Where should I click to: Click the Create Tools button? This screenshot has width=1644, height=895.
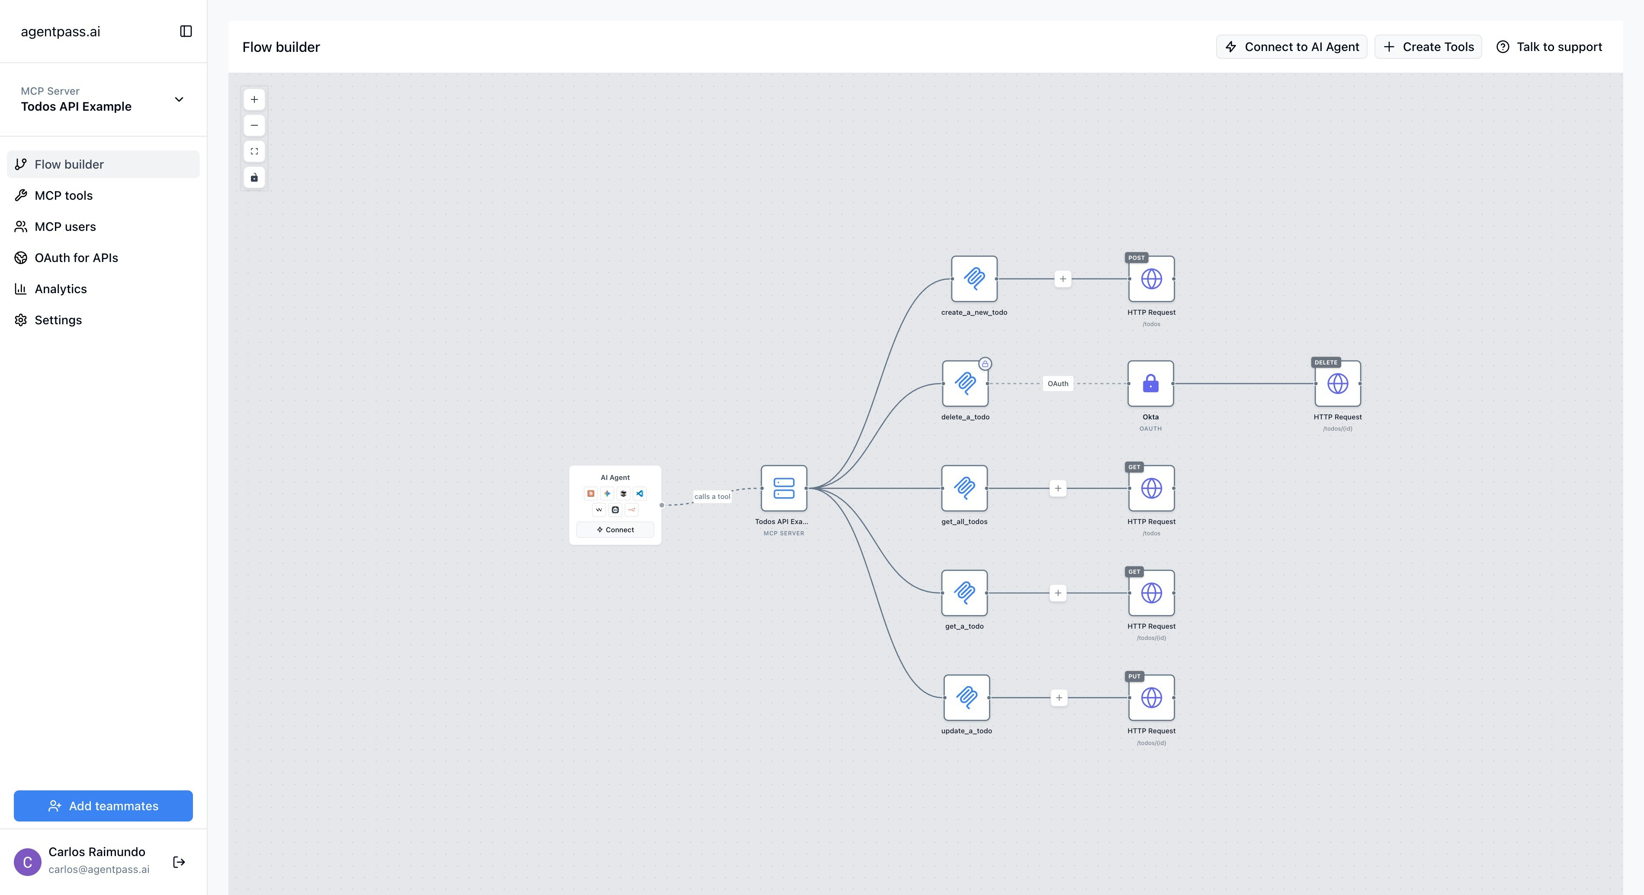tap(1428, 47)
